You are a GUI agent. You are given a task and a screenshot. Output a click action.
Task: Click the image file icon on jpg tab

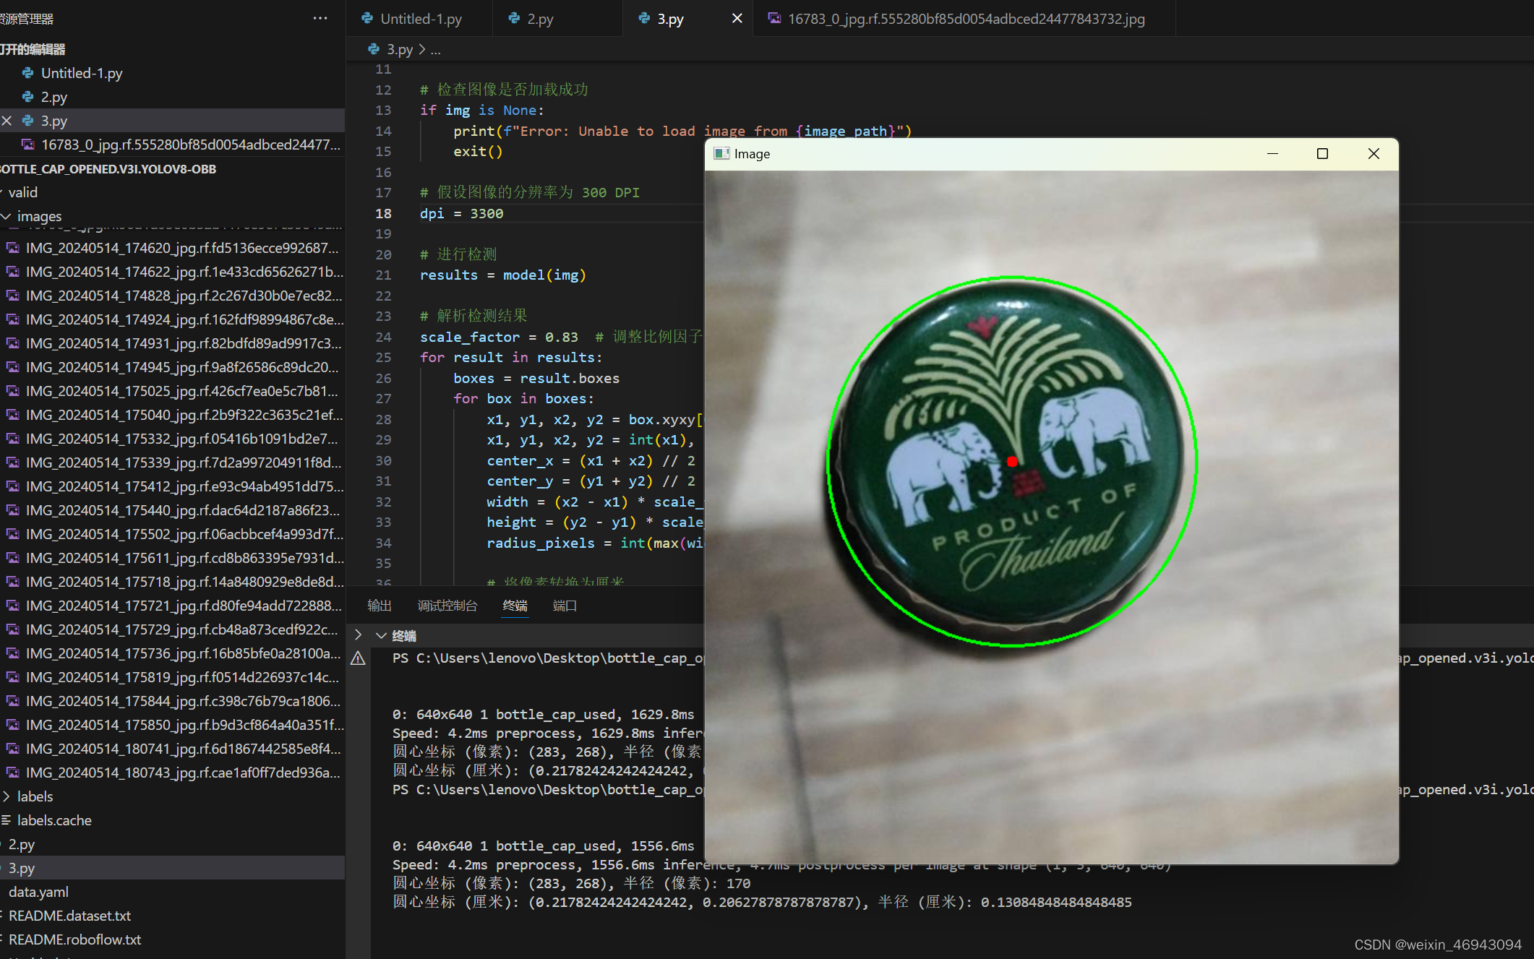[774, 19]
